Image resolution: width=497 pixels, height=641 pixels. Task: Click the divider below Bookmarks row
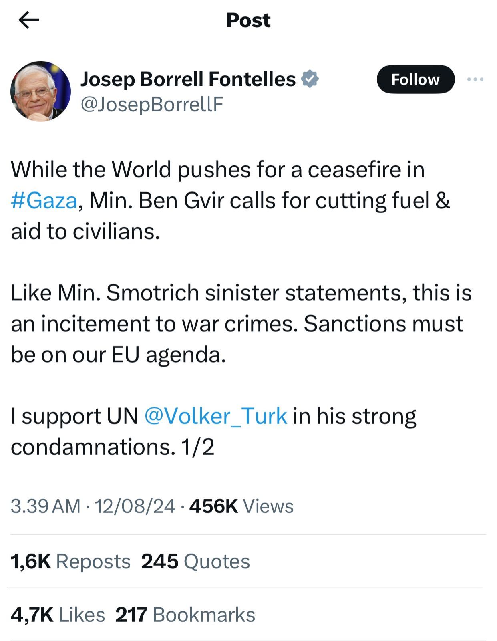click(248, 638)
